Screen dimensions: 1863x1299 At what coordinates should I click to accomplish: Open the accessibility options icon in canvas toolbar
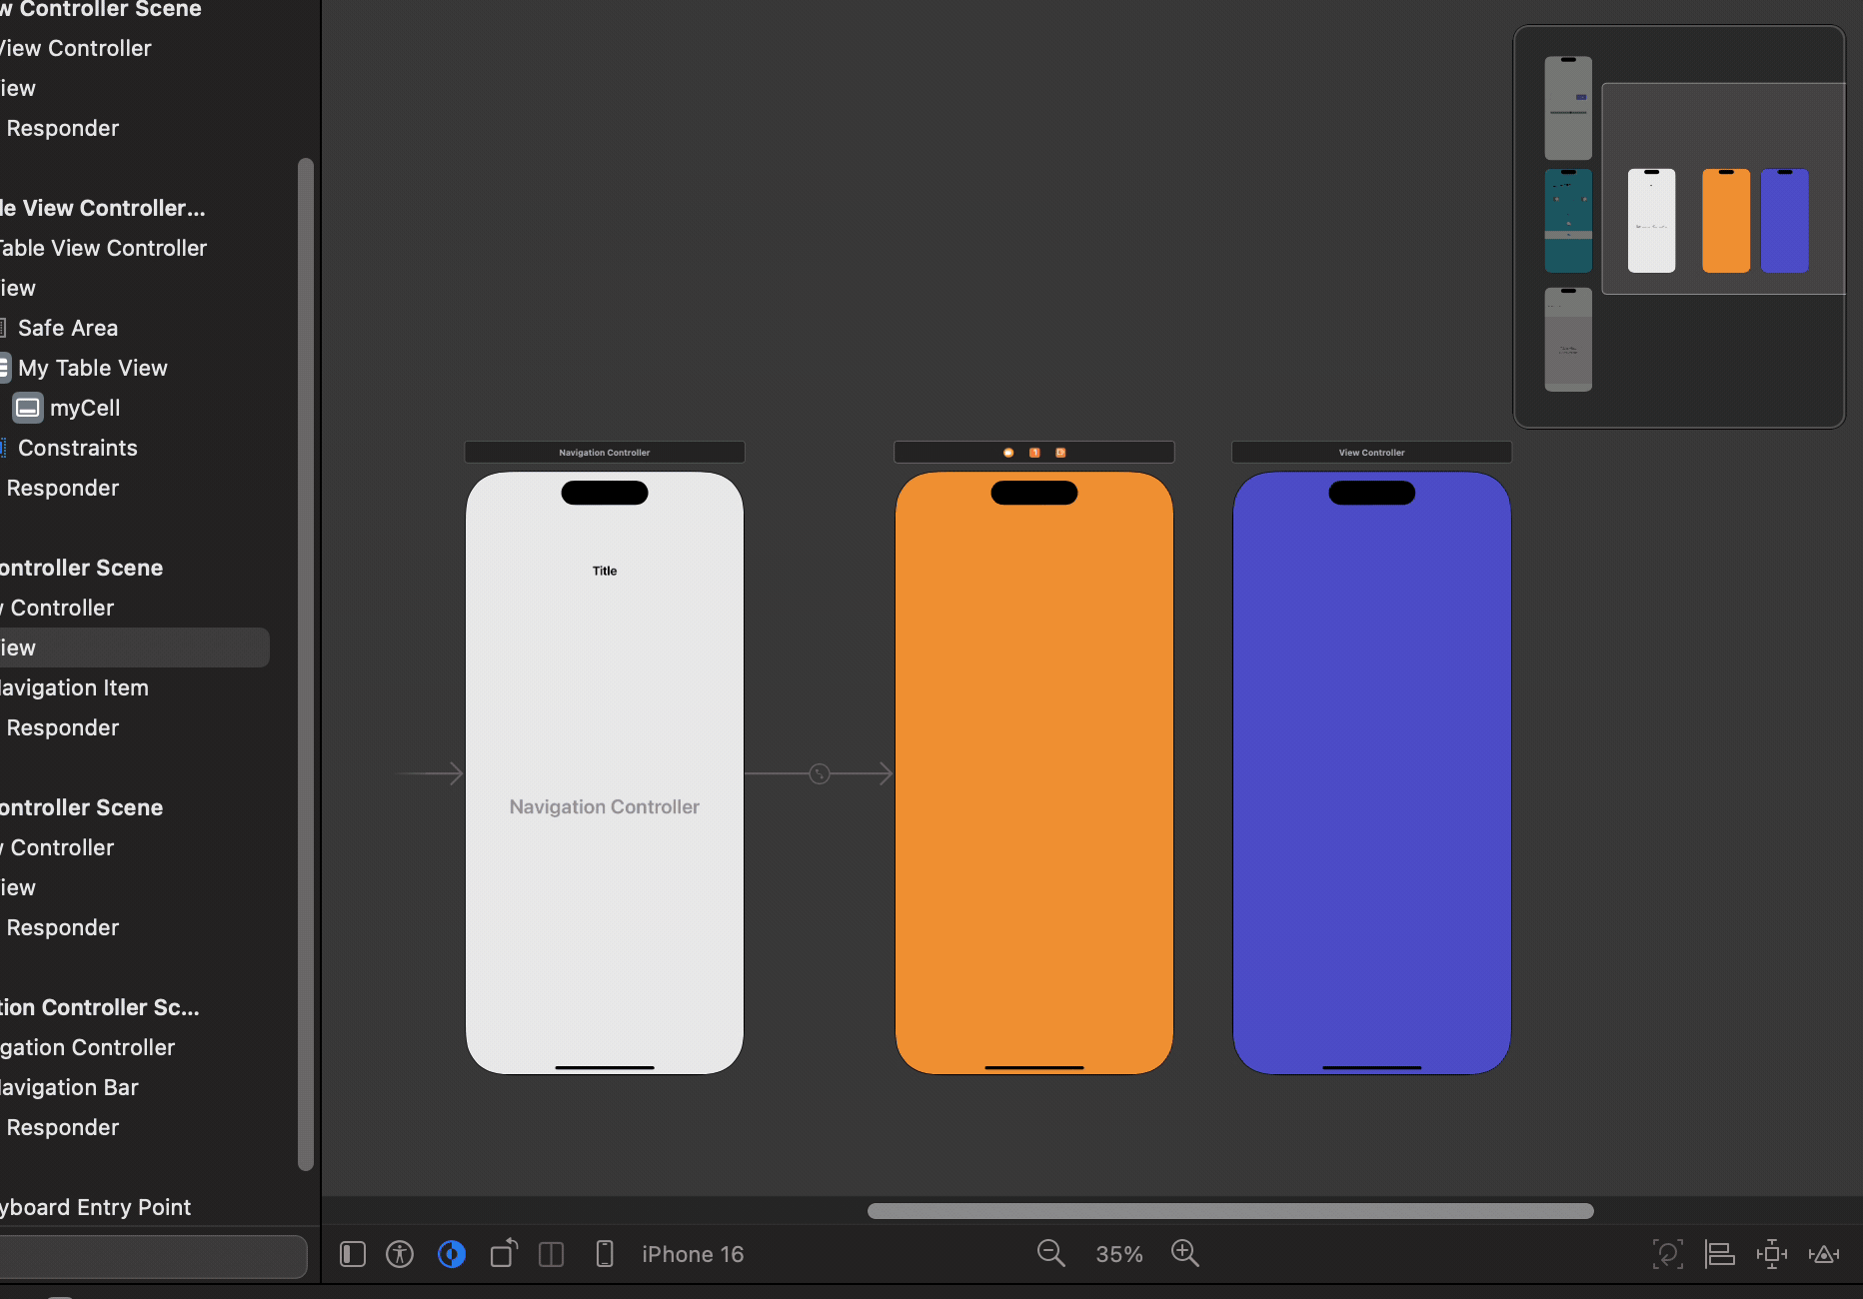tap(400, 1254)
